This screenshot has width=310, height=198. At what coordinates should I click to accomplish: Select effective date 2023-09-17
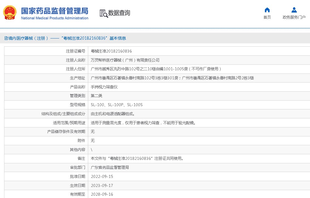click(102, 185)
